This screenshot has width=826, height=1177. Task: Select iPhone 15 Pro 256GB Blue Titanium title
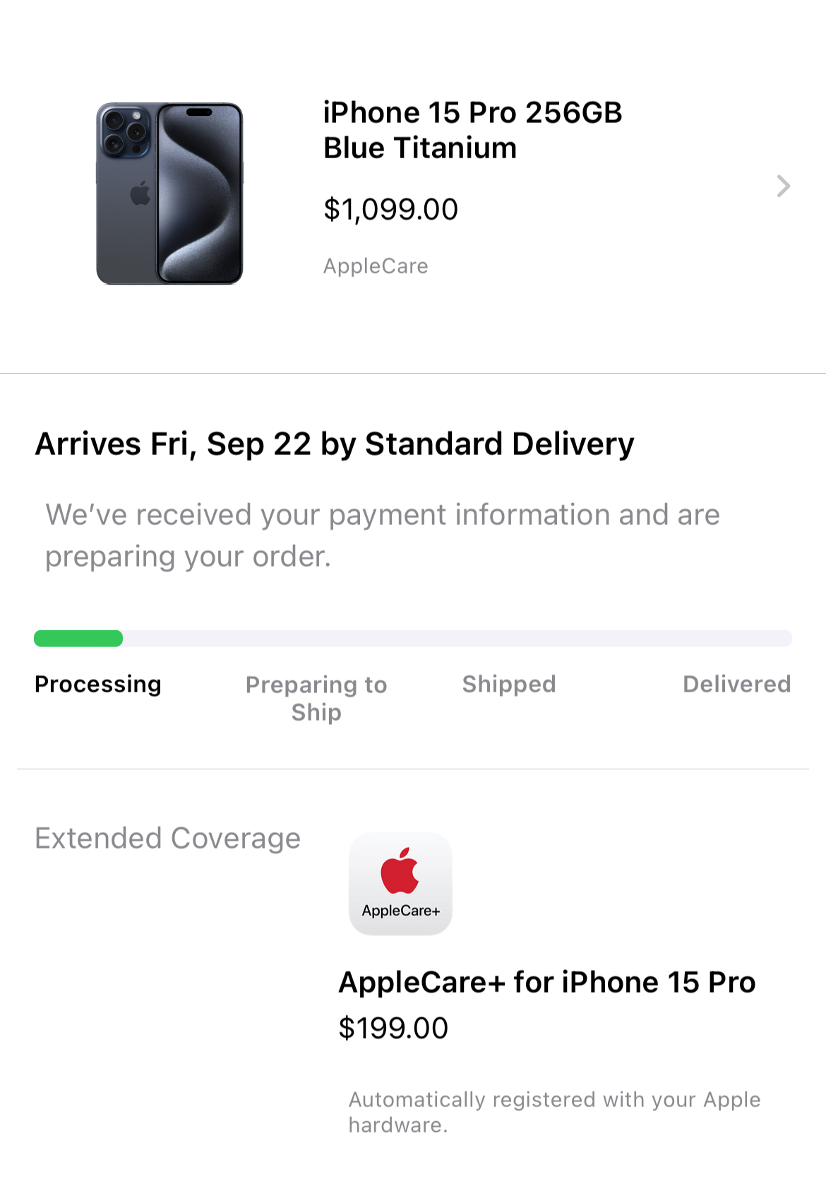pyautogui.click(x=472, y=130)
